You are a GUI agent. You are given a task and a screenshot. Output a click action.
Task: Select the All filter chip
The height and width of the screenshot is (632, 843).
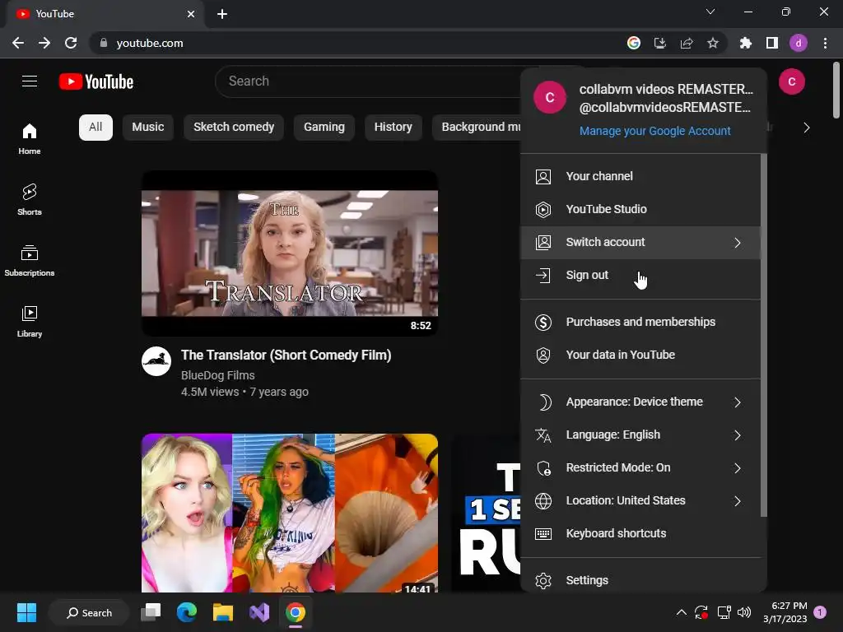click(95, 128)
